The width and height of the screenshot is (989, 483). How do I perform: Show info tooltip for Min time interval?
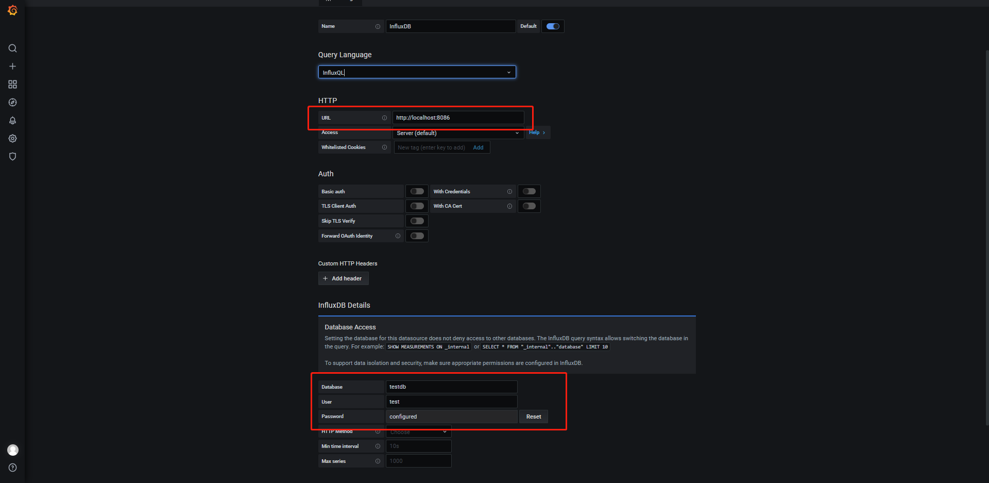(378, 446)
